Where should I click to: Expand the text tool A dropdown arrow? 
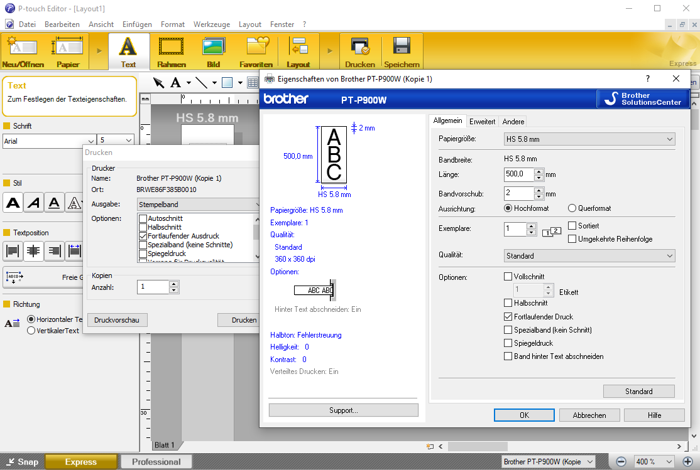pyautogui.click(x=189, y=83)
